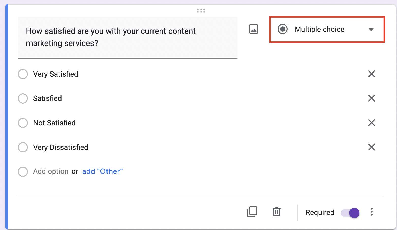Screen dimensions: 397x230
Task: Select the Very Dissatisfied radio button
Action: pyautogui.click(x=23, y=147)
